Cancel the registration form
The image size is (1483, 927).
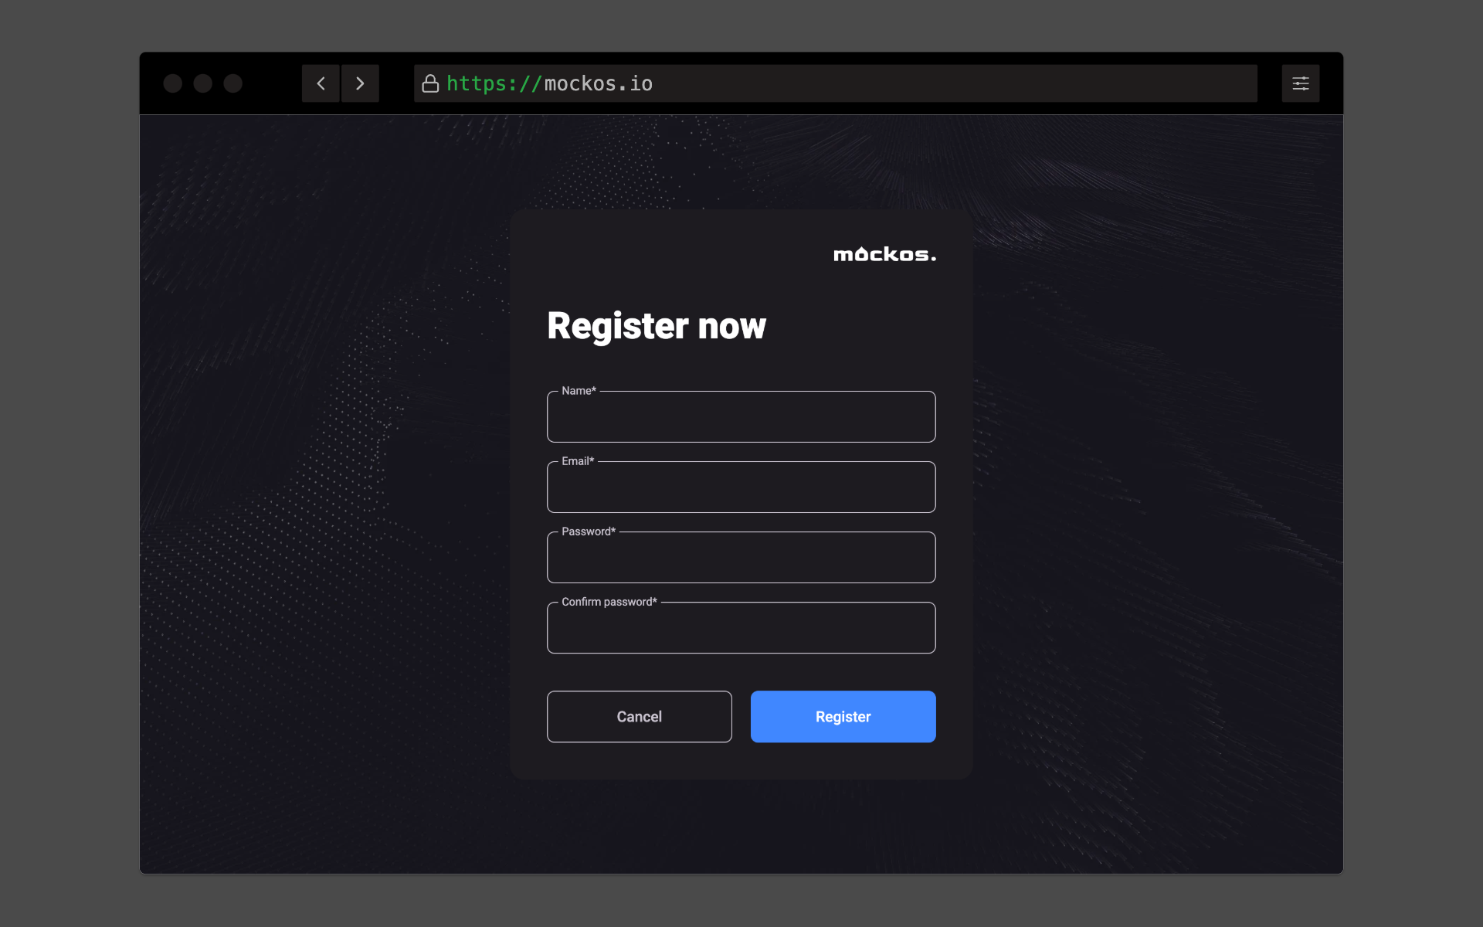pos(640,717)
